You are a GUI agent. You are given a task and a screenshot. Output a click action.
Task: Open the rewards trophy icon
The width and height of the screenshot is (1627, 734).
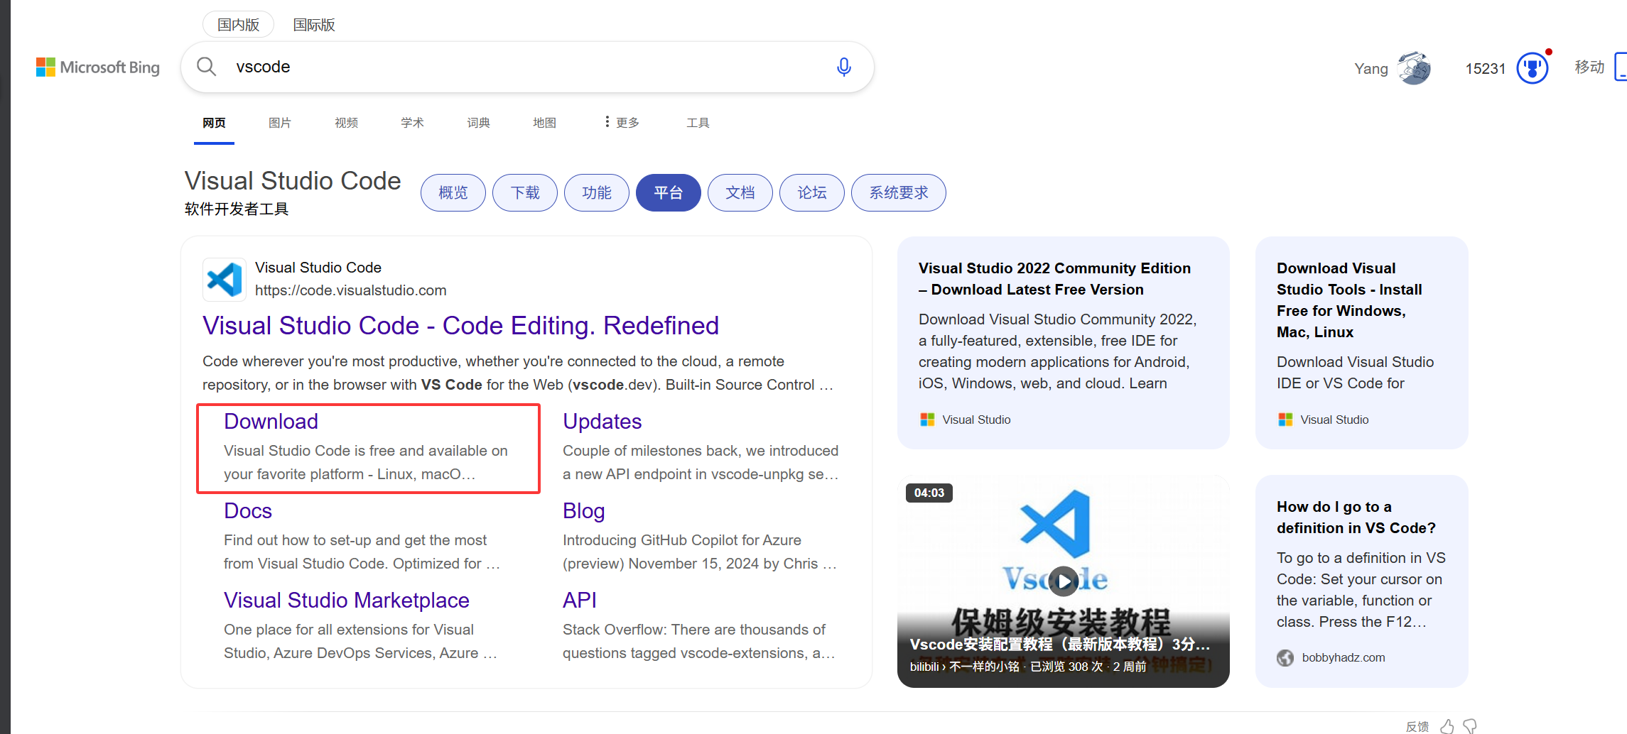[x=1533, y=68]
